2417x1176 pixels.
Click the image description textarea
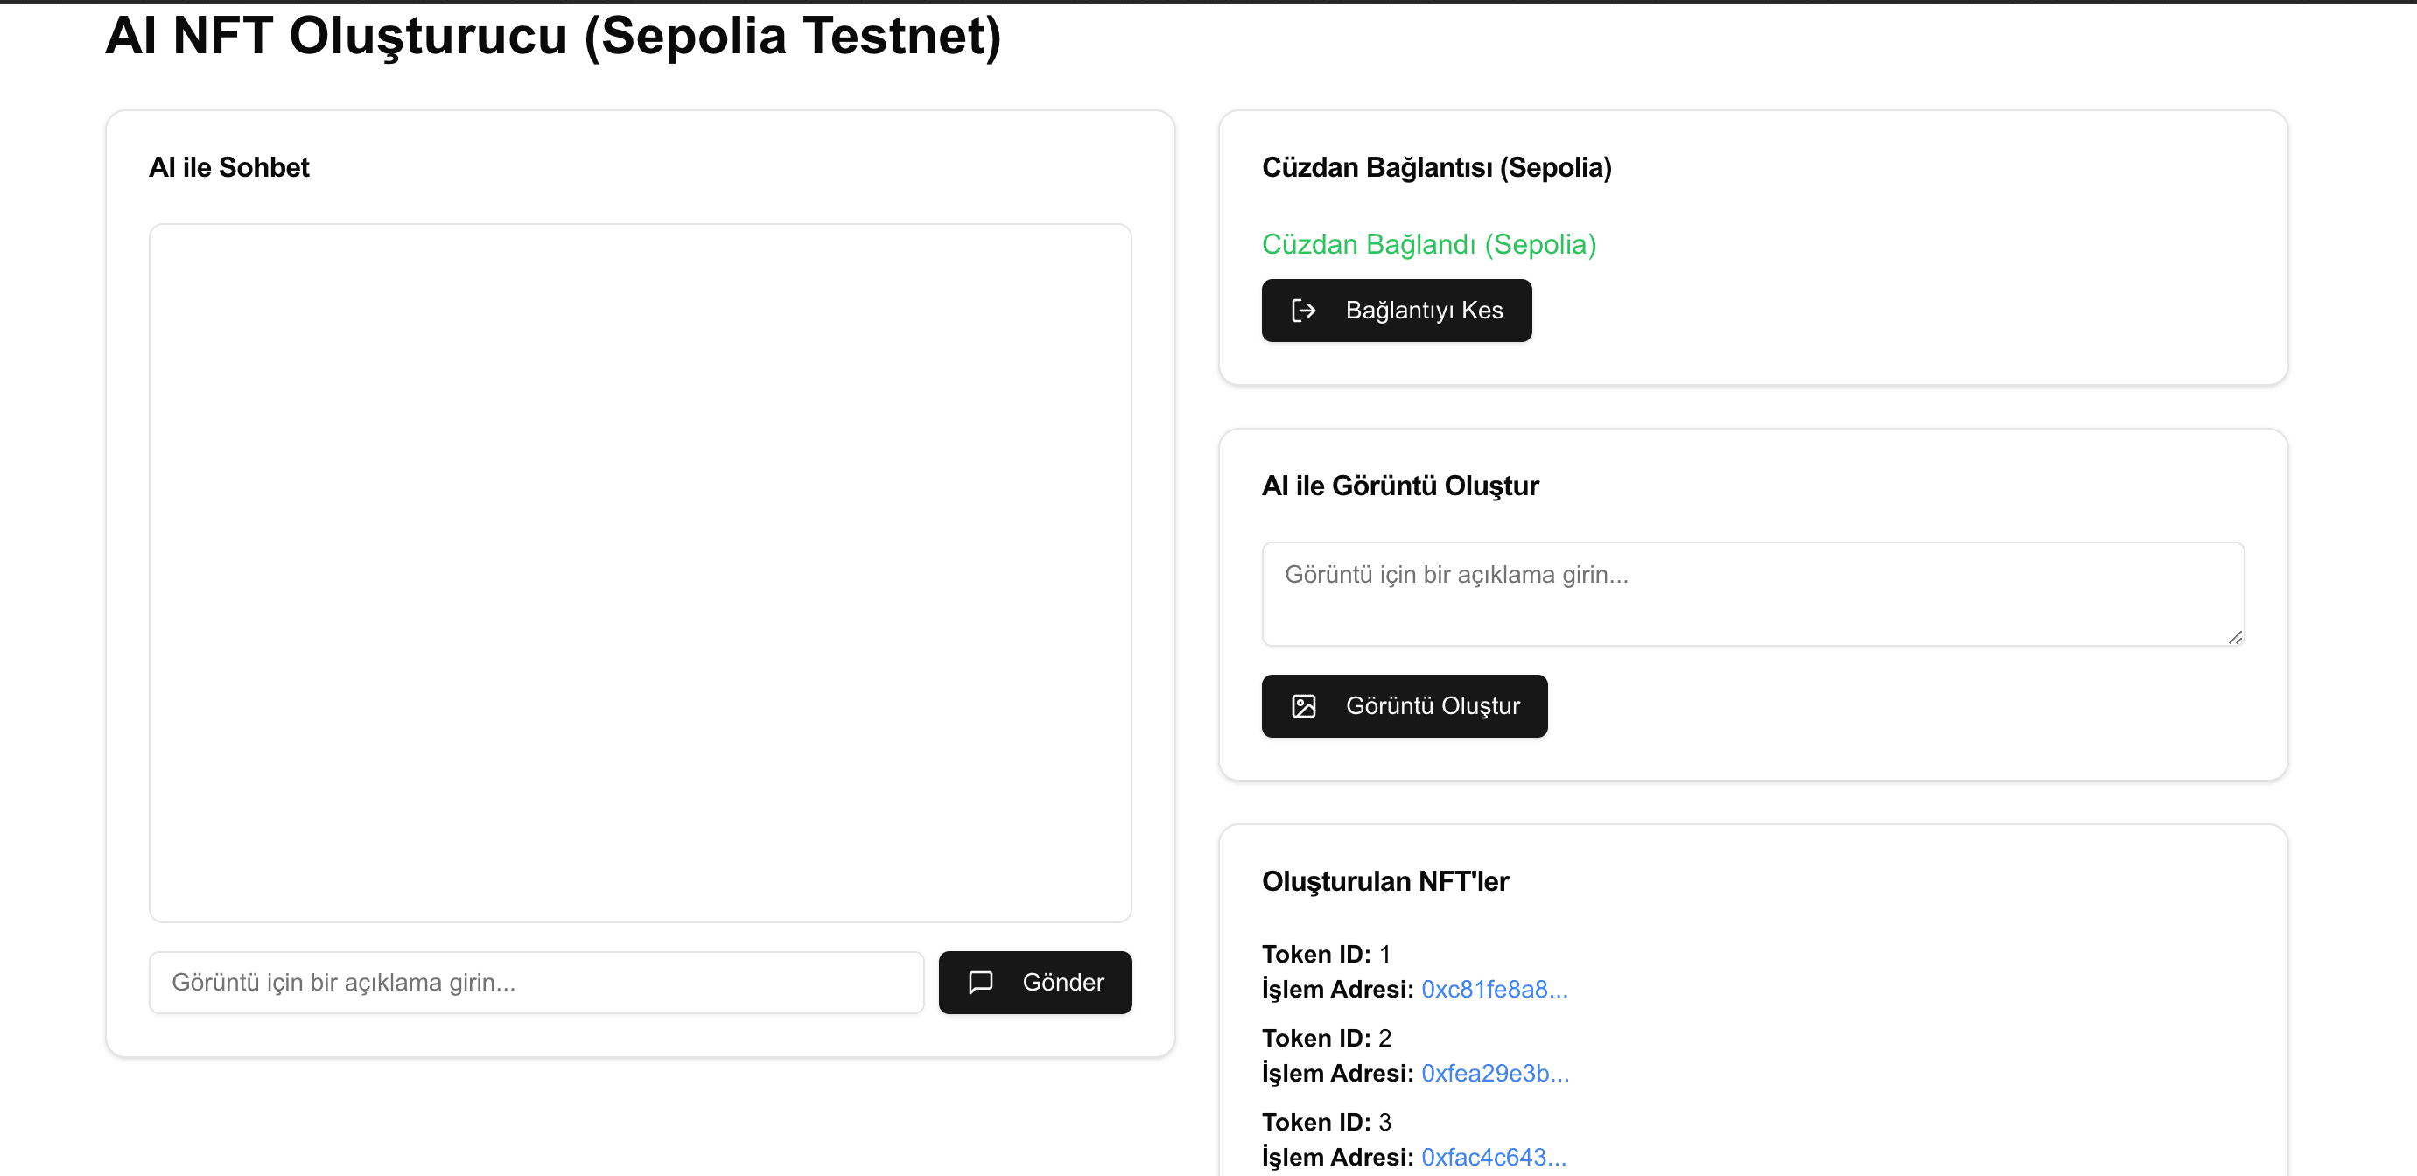tap(1753, 593)
